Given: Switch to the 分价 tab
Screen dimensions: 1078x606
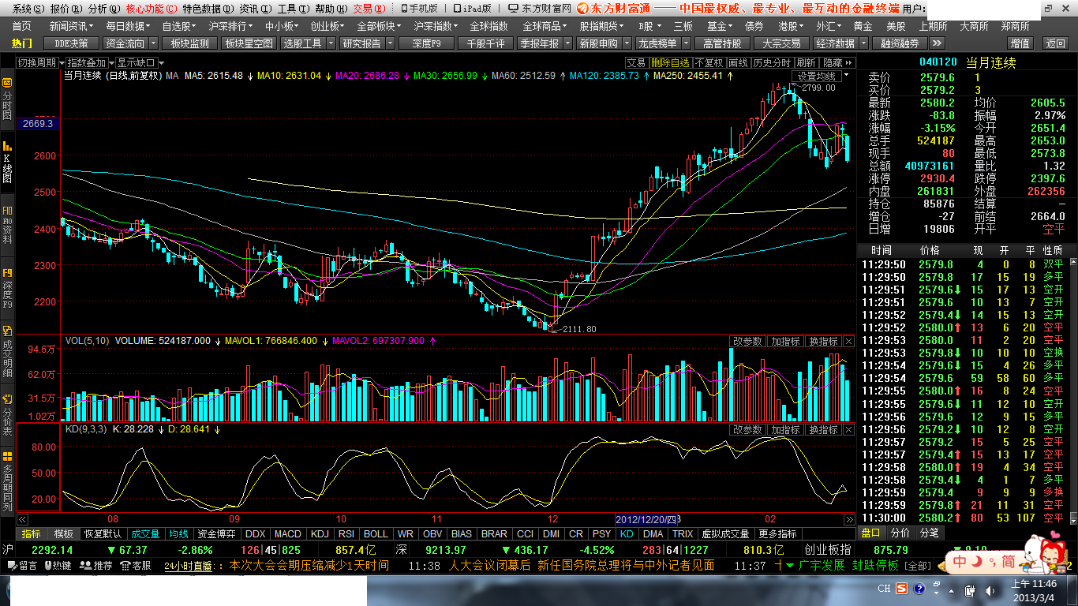Looking at the screenshot, I should click(900, 533).
